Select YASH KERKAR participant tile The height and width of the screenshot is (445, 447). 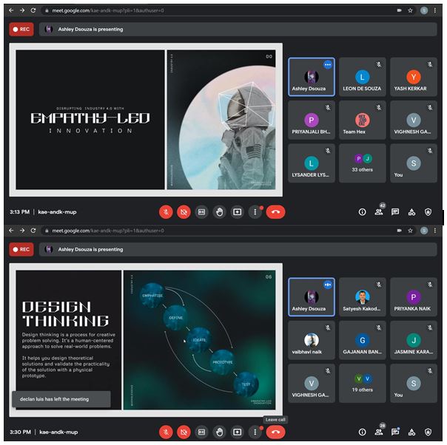point(414,77)
